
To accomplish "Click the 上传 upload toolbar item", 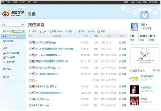I will coord(42,31).
